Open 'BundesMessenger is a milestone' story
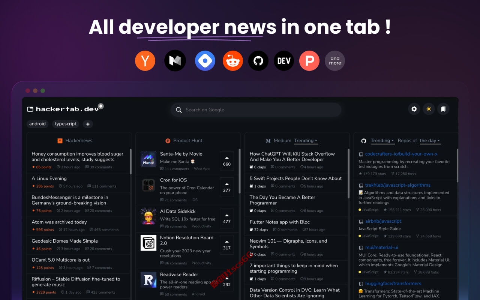 70,200
